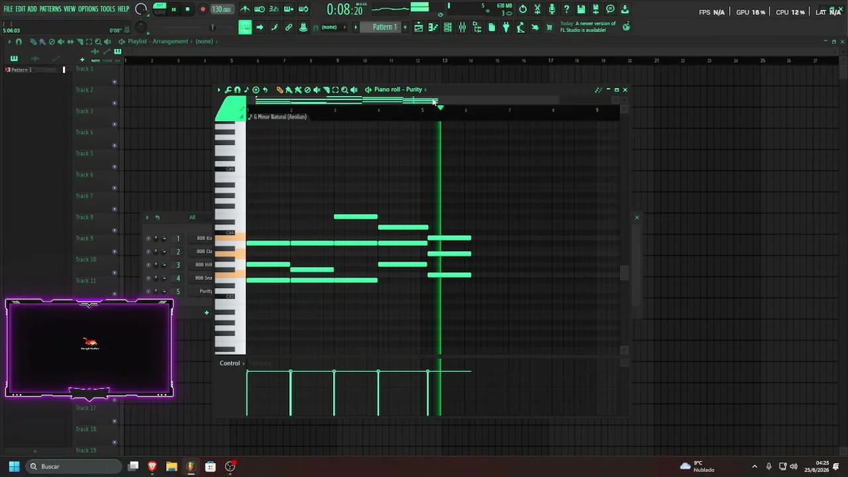Toggle the metronome icon
Screen dimensions: 848x477
(x=245, y=9)
